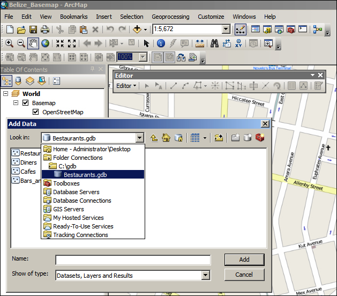
Task: Save the map with the floppy icon
Action: pos(33,29)
